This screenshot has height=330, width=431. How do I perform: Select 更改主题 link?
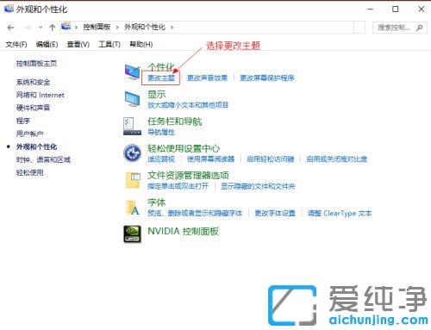point(161,78)
